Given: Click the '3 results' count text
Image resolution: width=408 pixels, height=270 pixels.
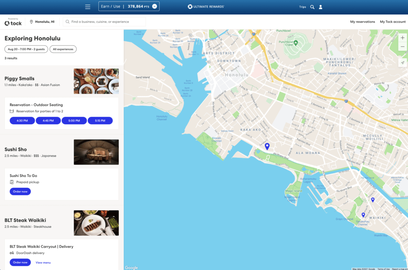Looking at the screenshot, I should [11, 58].
